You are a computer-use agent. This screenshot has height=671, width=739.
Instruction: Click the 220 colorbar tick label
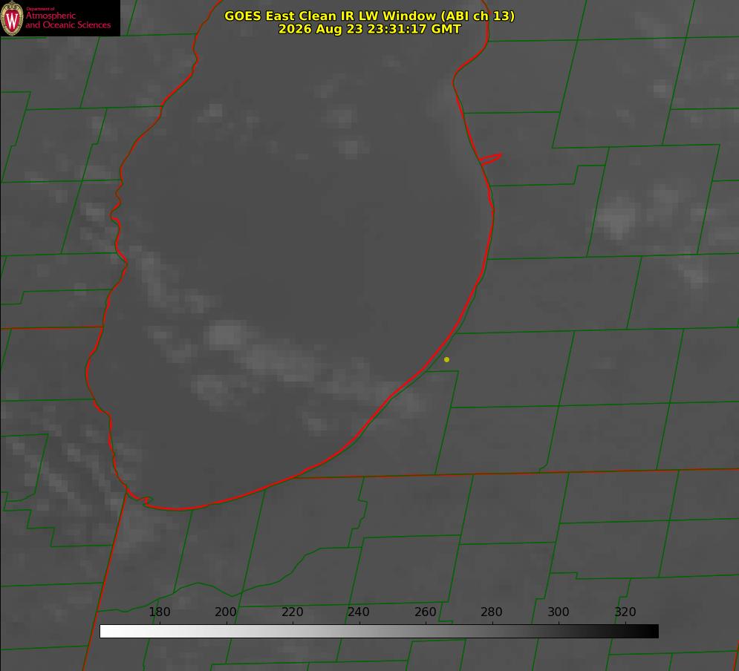pyautogui.click(x=292, y=612)
